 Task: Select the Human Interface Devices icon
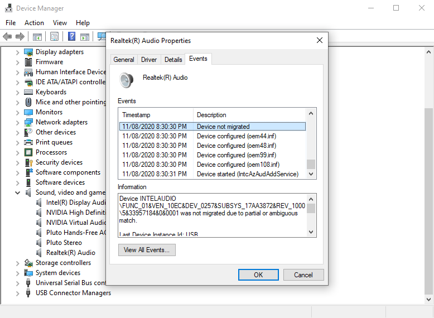point(28,72)
